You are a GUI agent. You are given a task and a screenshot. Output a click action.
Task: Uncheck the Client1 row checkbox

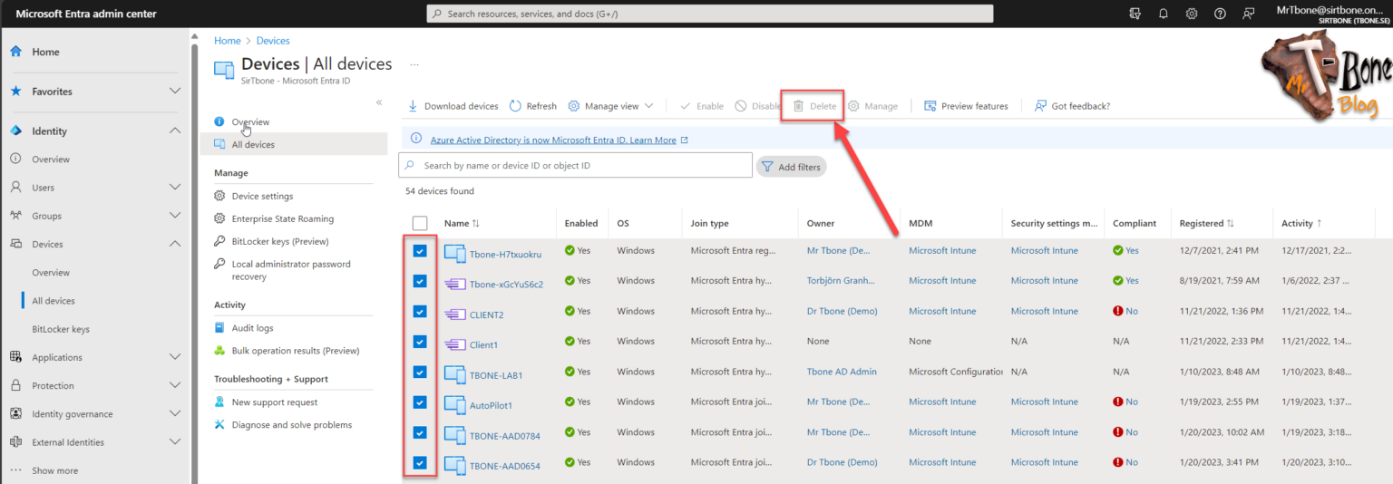coord(420,342)
